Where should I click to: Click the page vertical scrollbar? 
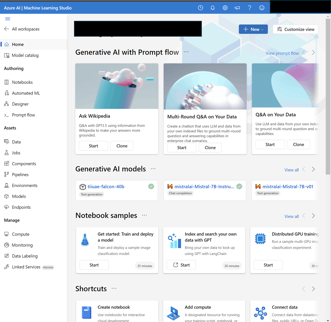[x=328, y=97]
